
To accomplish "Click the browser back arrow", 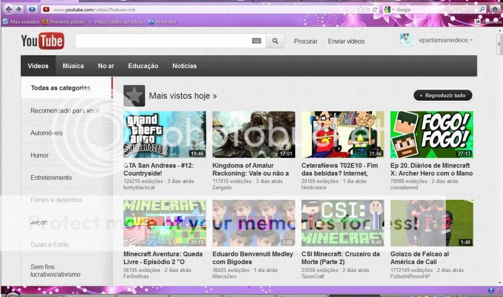I will click(x=8, y=9).
